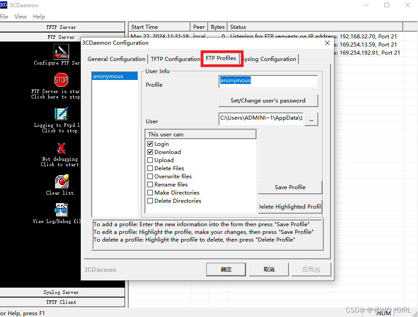This screenshot has width=418, height=317.
Task: Select the anonymous profile in list
Action: coord(115,76)
